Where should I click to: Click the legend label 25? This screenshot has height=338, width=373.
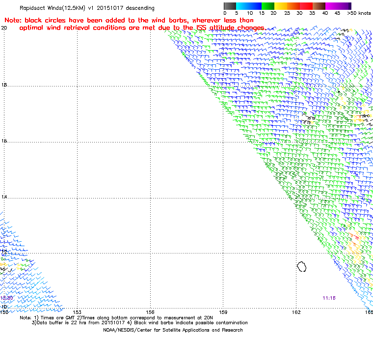(x=287, y=13)
